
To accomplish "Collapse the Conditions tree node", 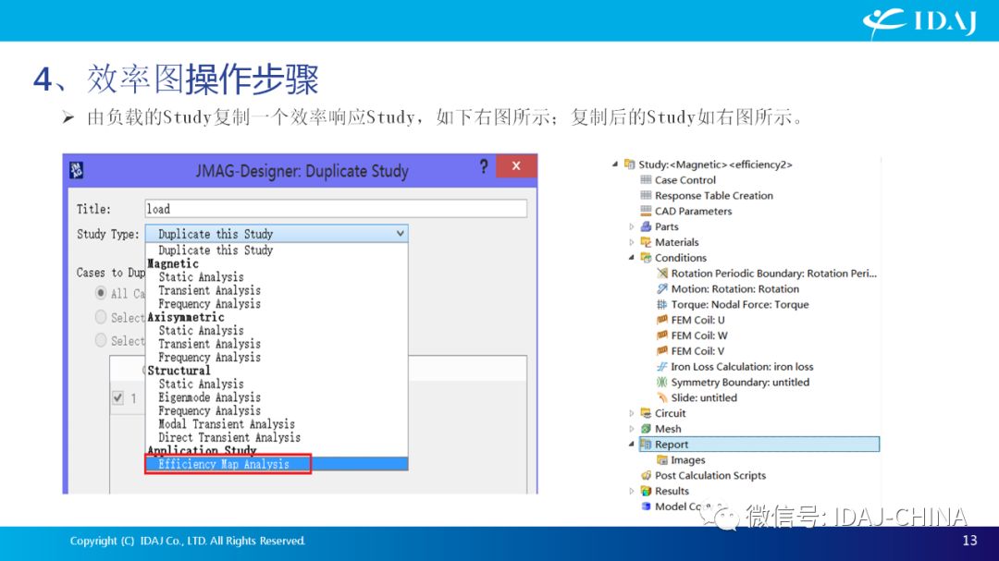I will click(632, 258).
